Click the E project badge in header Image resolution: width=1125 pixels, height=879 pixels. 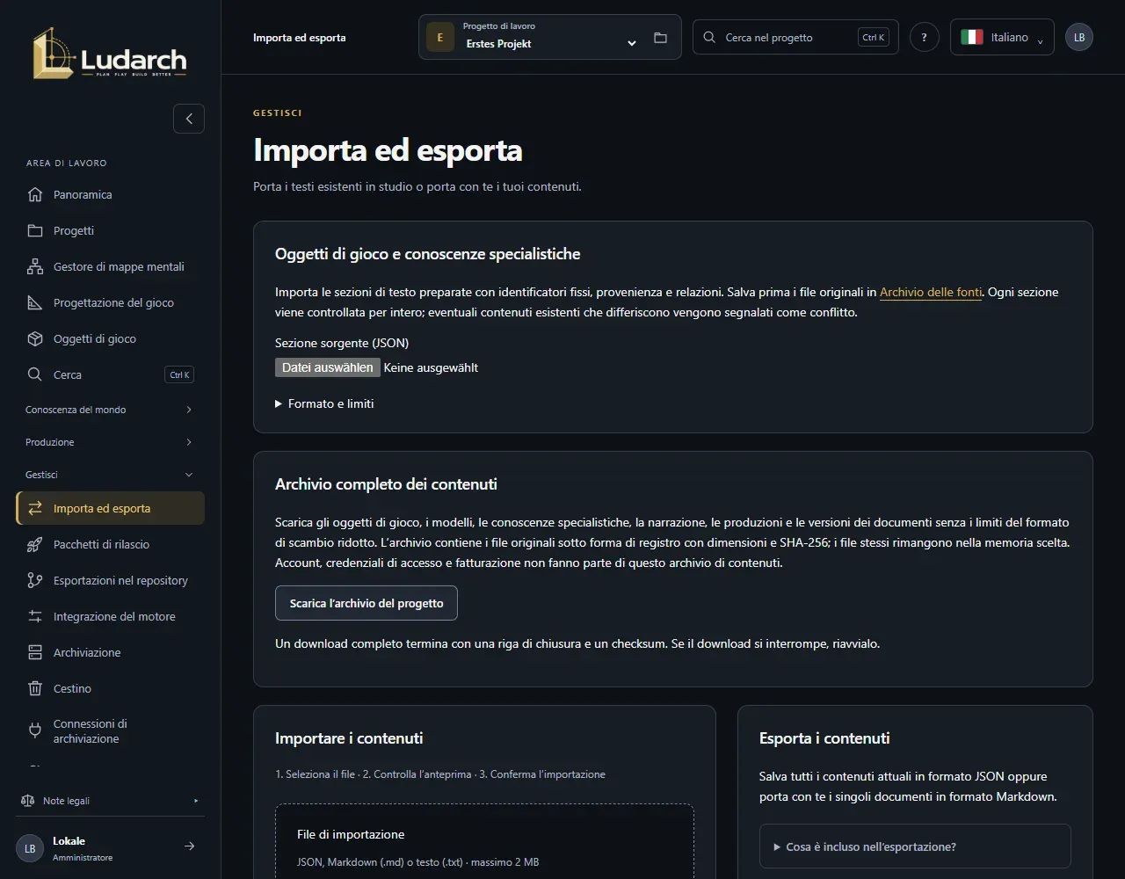pyautogui.click(x=440, y=38)
